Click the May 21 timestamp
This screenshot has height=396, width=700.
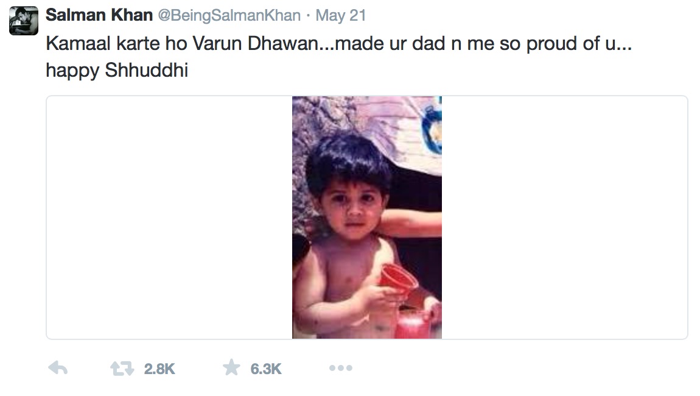[x=341, y=16]
